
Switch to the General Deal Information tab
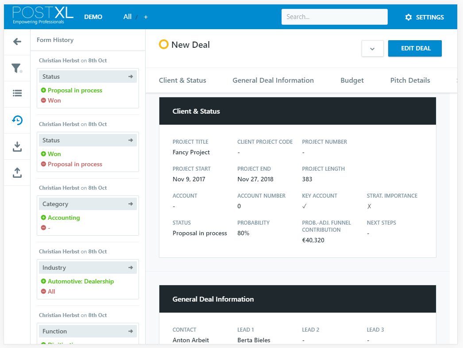[273, 80]
